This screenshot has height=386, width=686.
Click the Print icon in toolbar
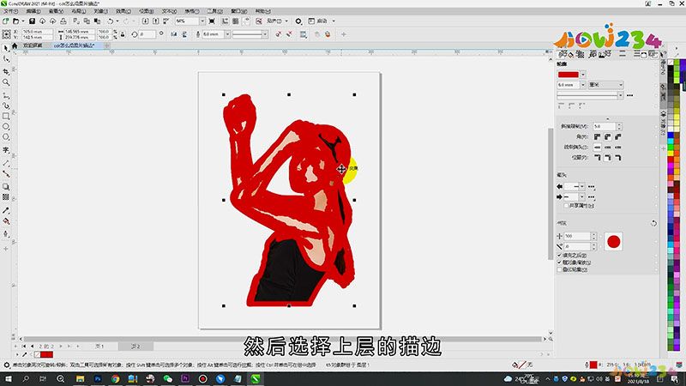tap(63, 21)
